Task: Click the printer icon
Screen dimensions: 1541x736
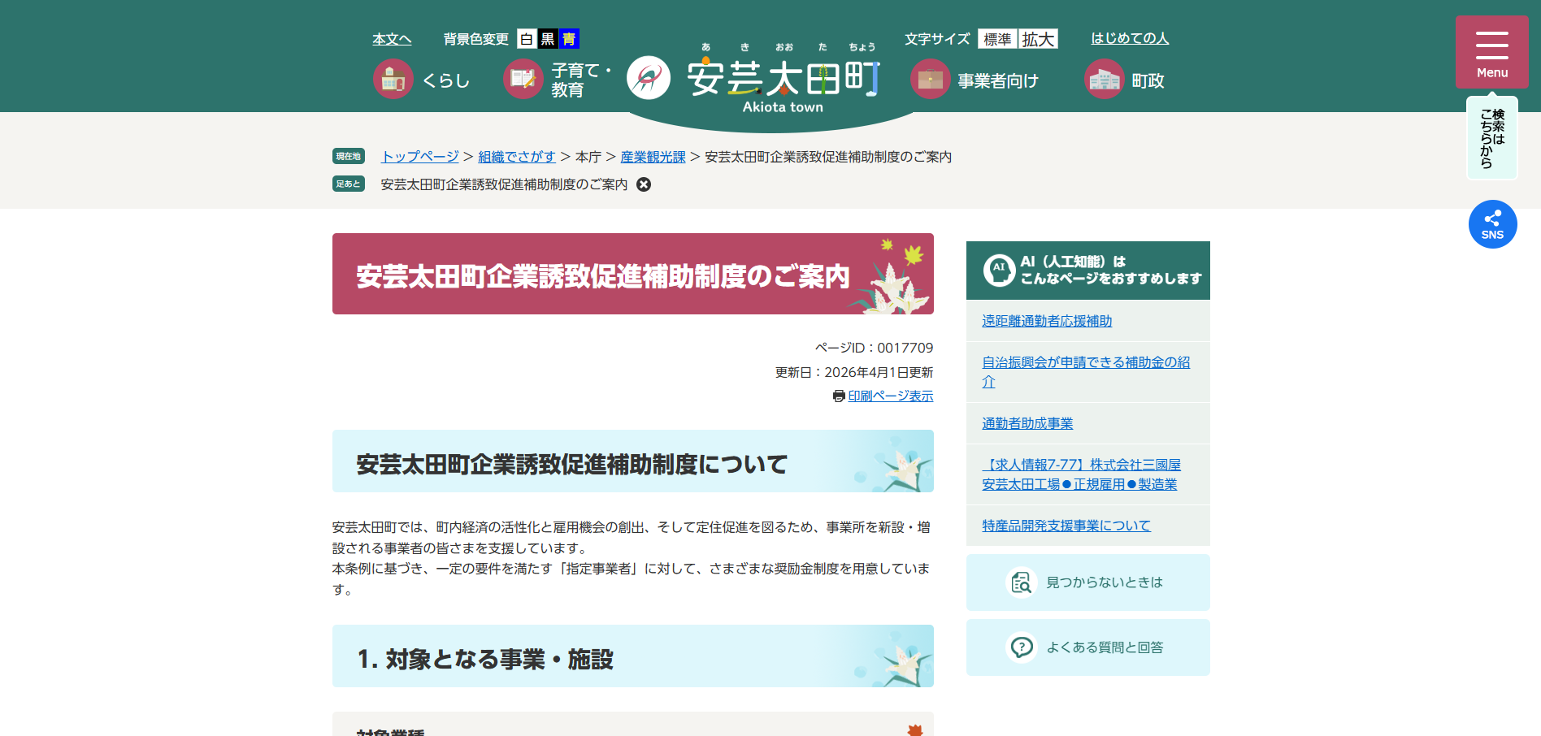Action: click(839, 396)
